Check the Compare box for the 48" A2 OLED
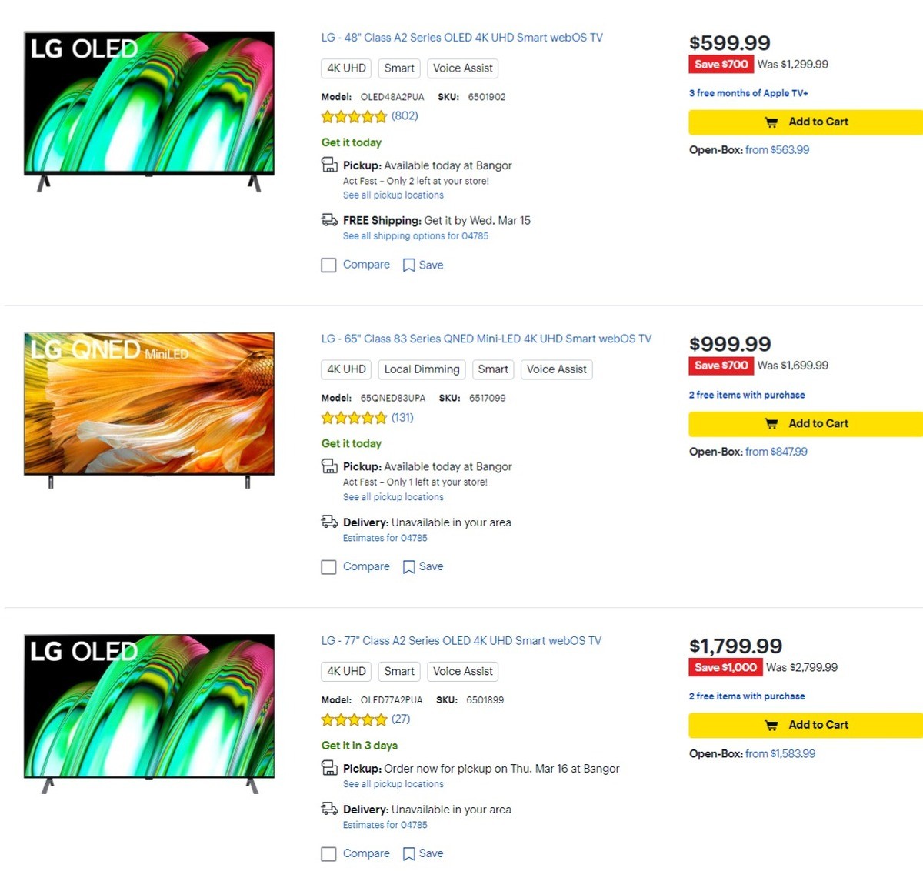This screenshot has width=923, height=878. [328, 265]
